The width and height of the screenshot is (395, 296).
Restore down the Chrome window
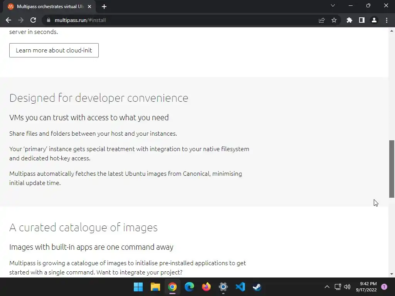(x=368, y=5)
